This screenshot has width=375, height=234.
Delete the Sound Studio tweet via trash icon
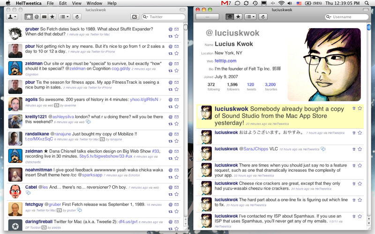354,109
